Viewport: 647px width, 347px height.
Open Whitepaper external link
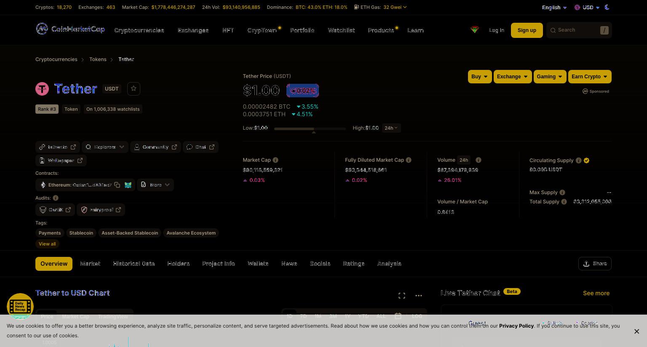coord(61,160)
